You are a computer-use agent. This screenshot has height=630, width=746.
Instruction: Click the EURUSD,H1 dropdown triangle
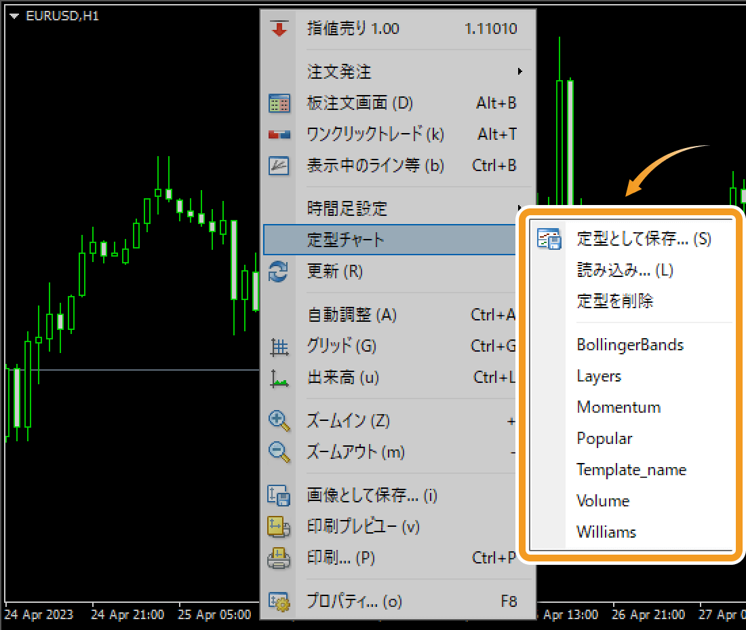14,16
